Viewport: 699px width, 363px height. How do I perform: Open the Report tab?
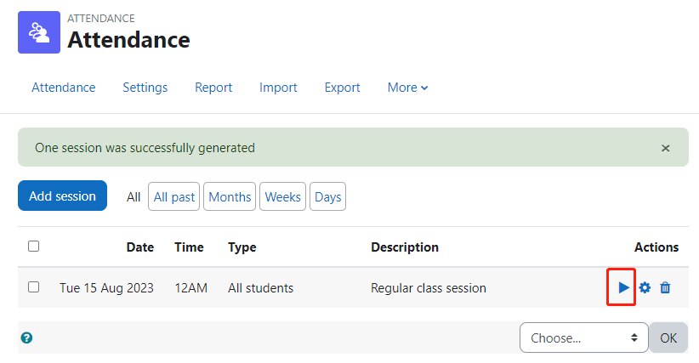(x=213, y=88)
